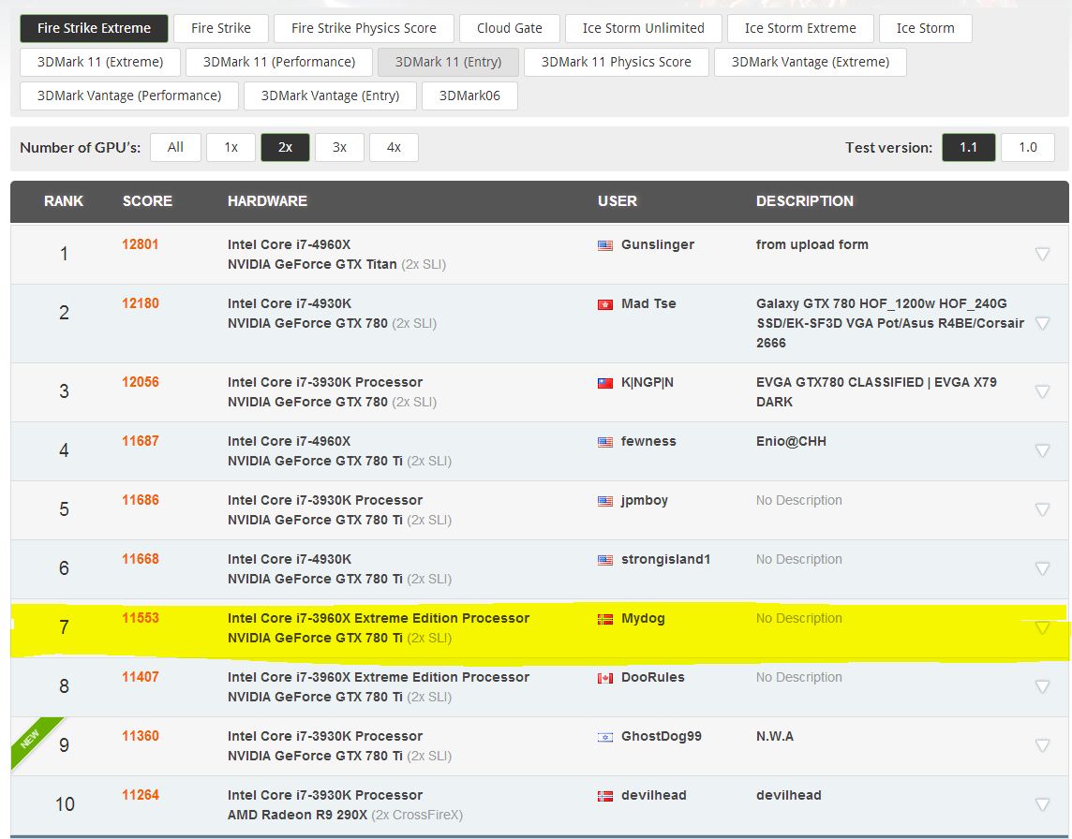Open the score 11264 result
The width and height of the screenshot is (1072, 839).
141,795
